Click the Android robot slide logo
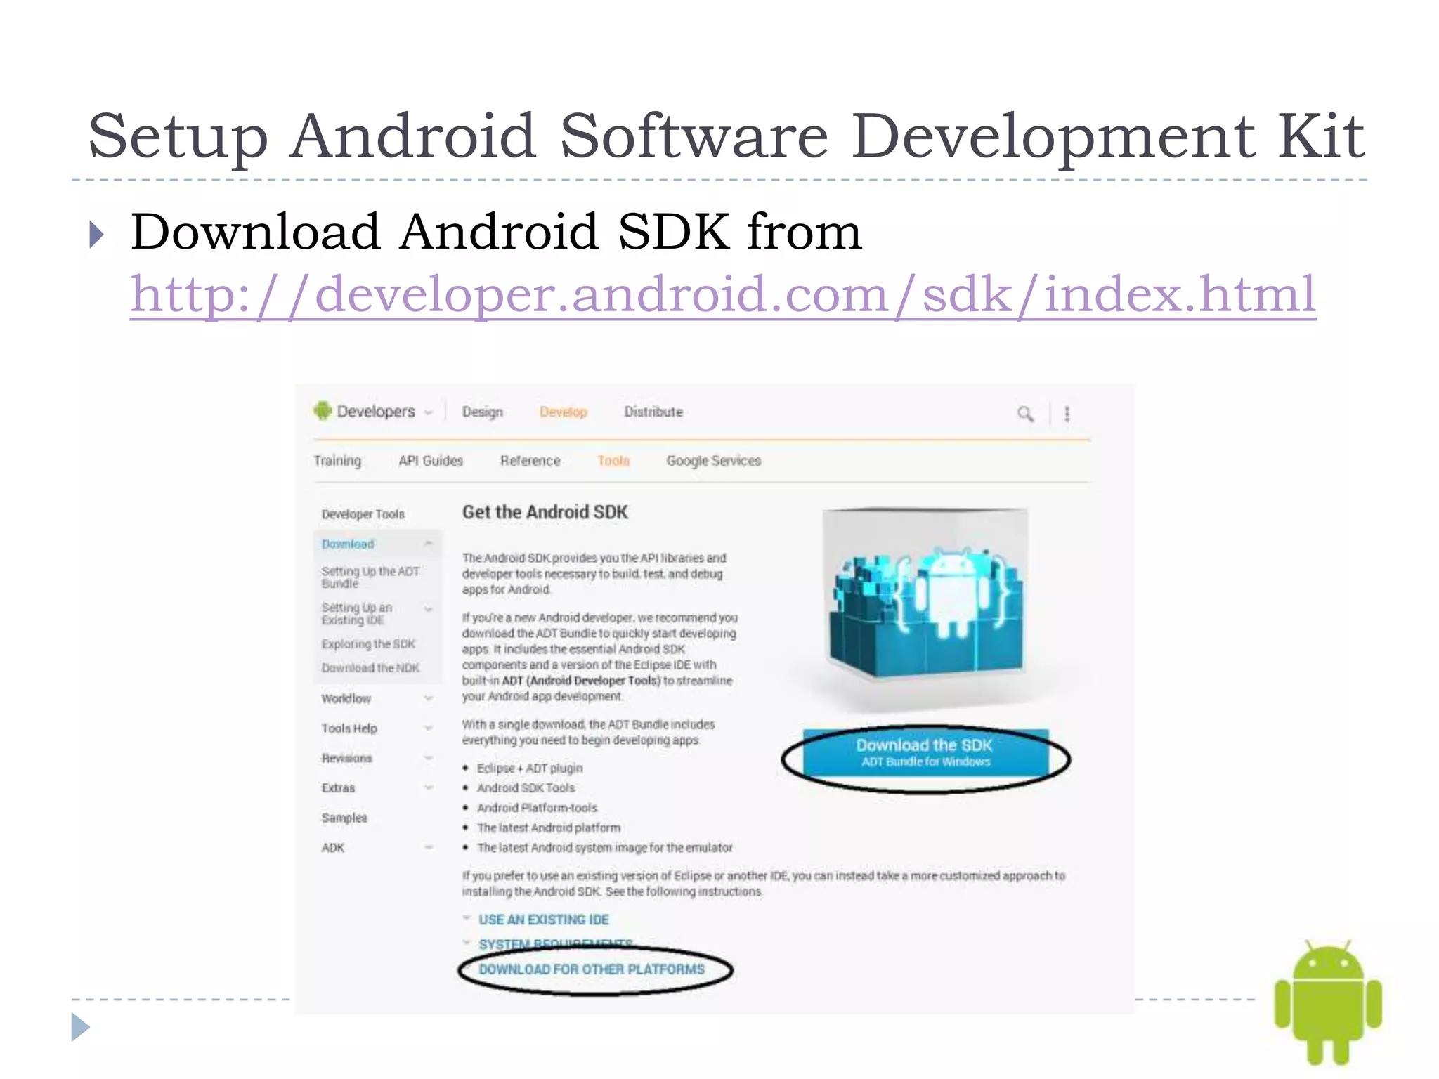The width and height of the screenshot is (1439, 1079). (1328, 1002)
